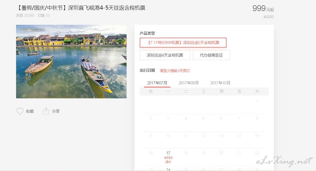This screenshot has width=316, height=171.
Task: Click the disabled date 22 in calendar
Action: (x=257, y=153)
